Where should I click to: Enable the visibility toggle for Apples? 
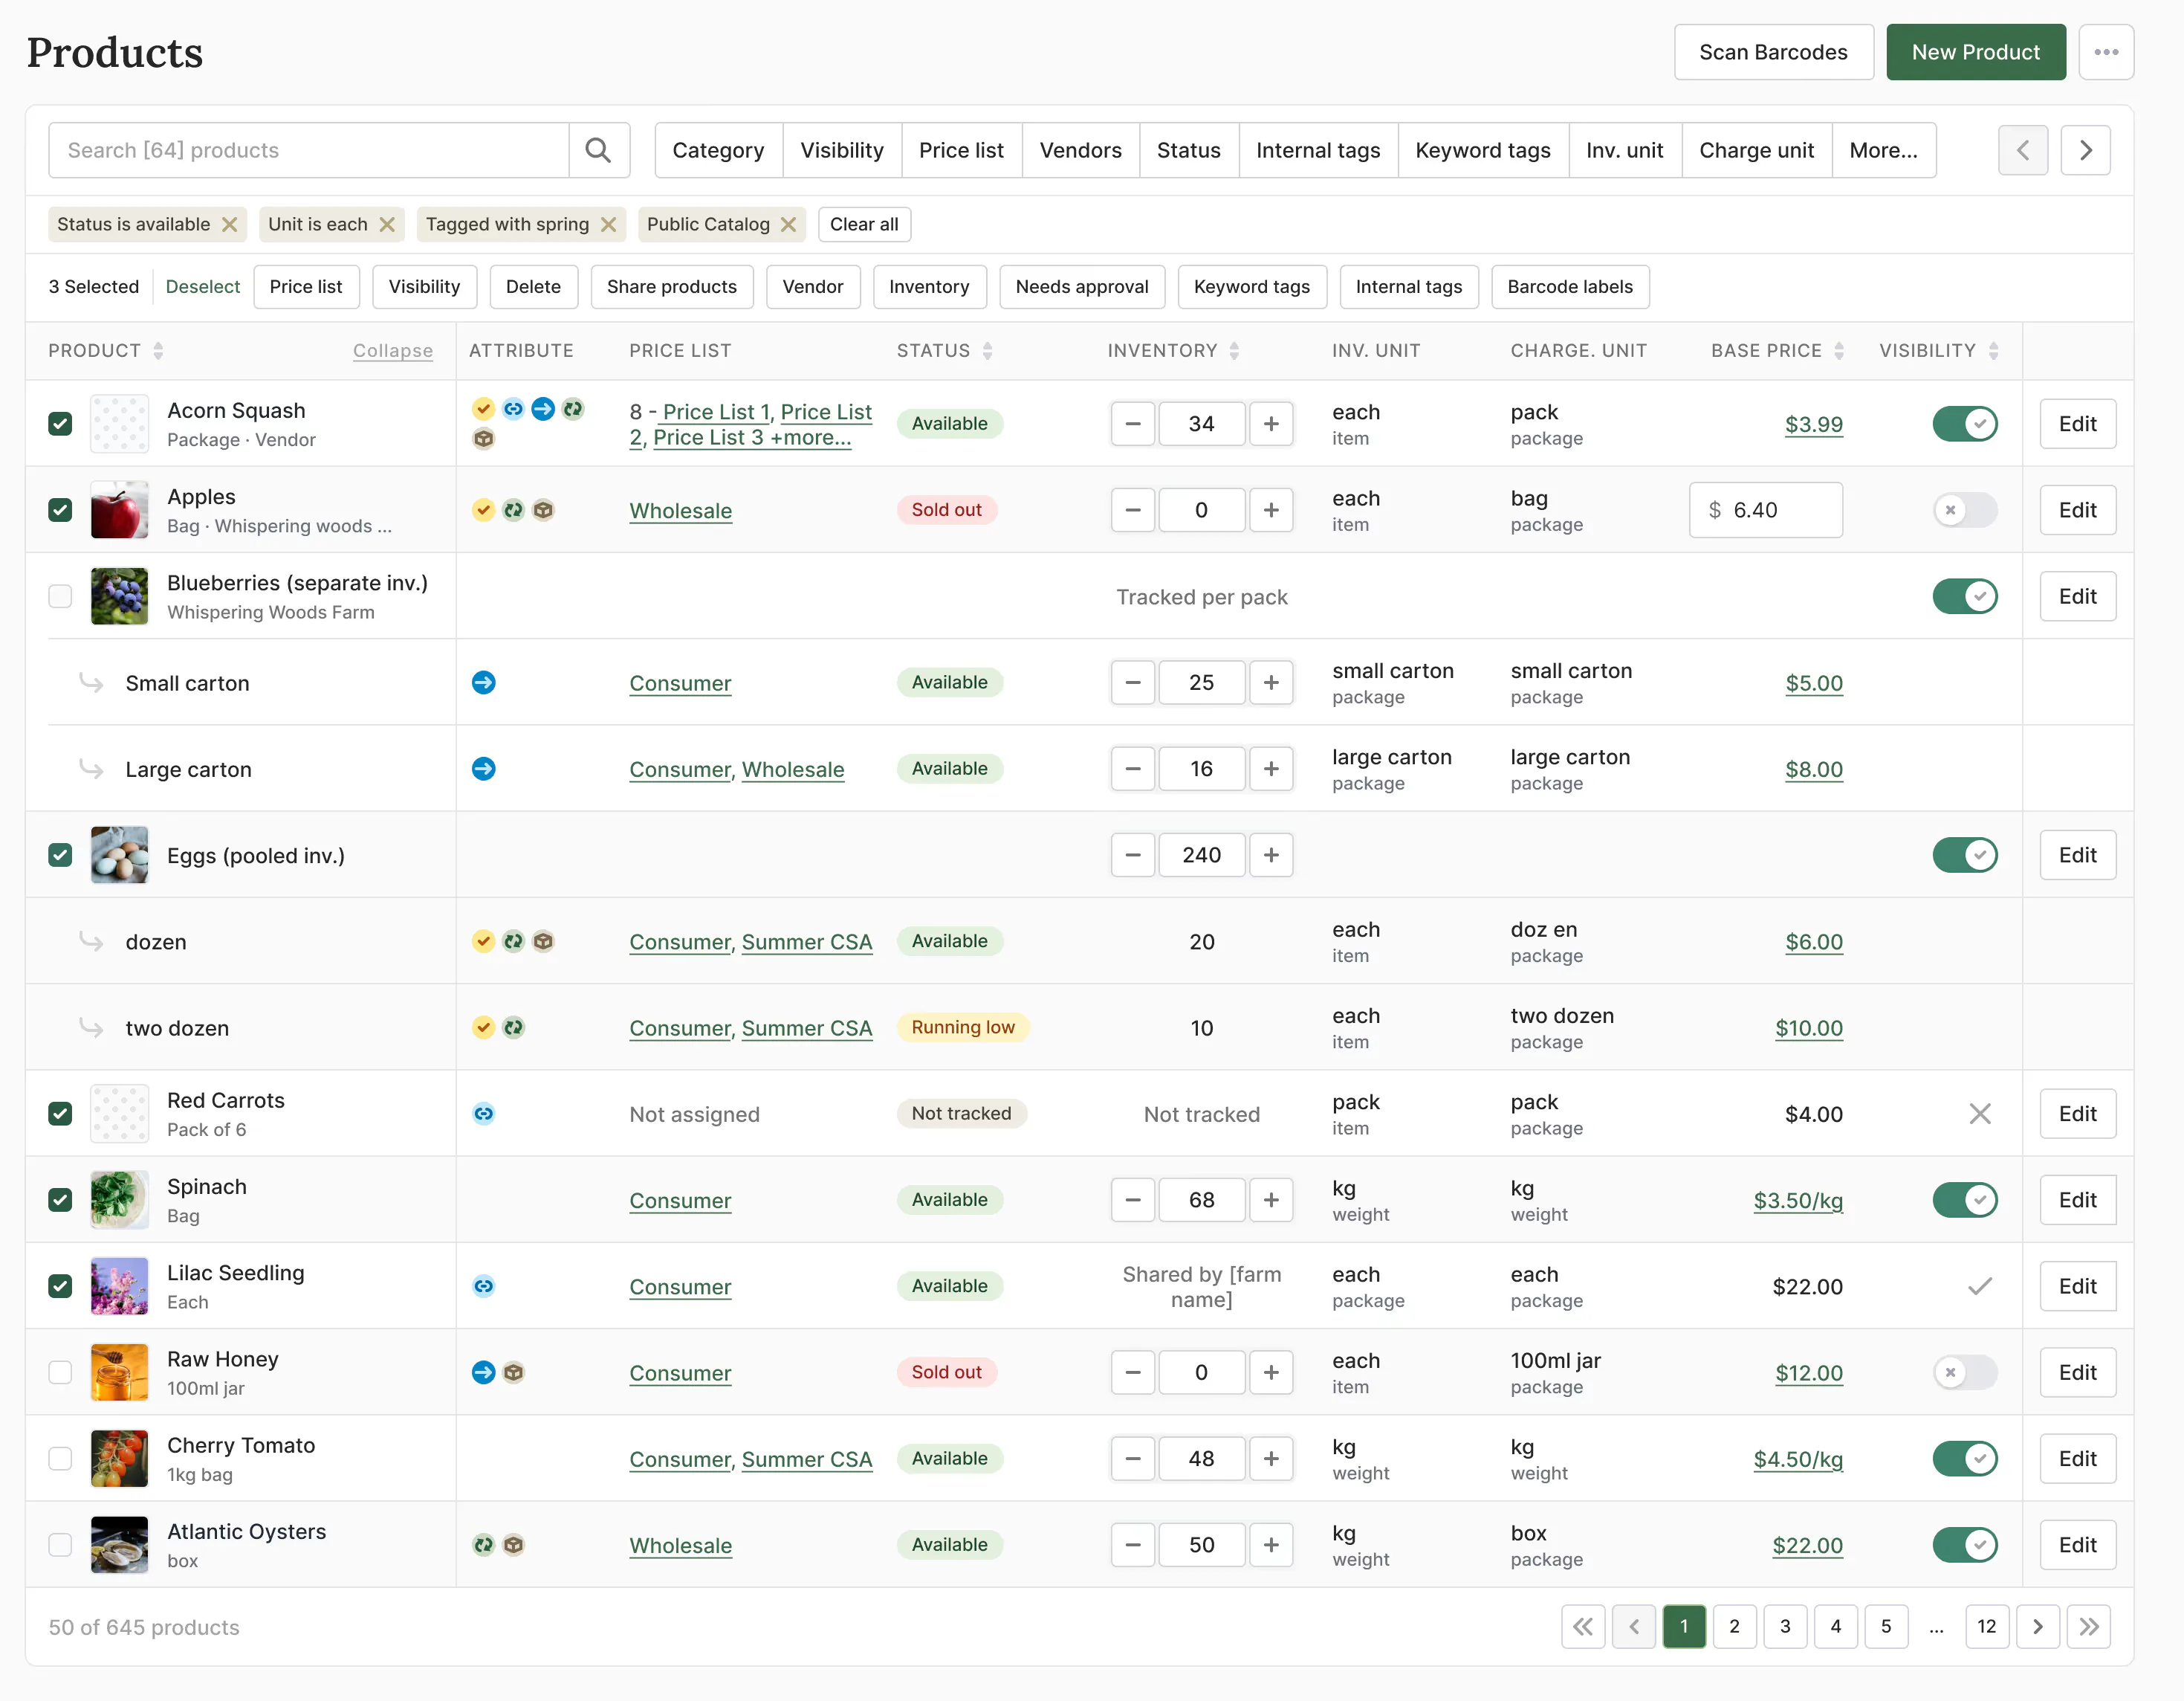pos(1965,509)
